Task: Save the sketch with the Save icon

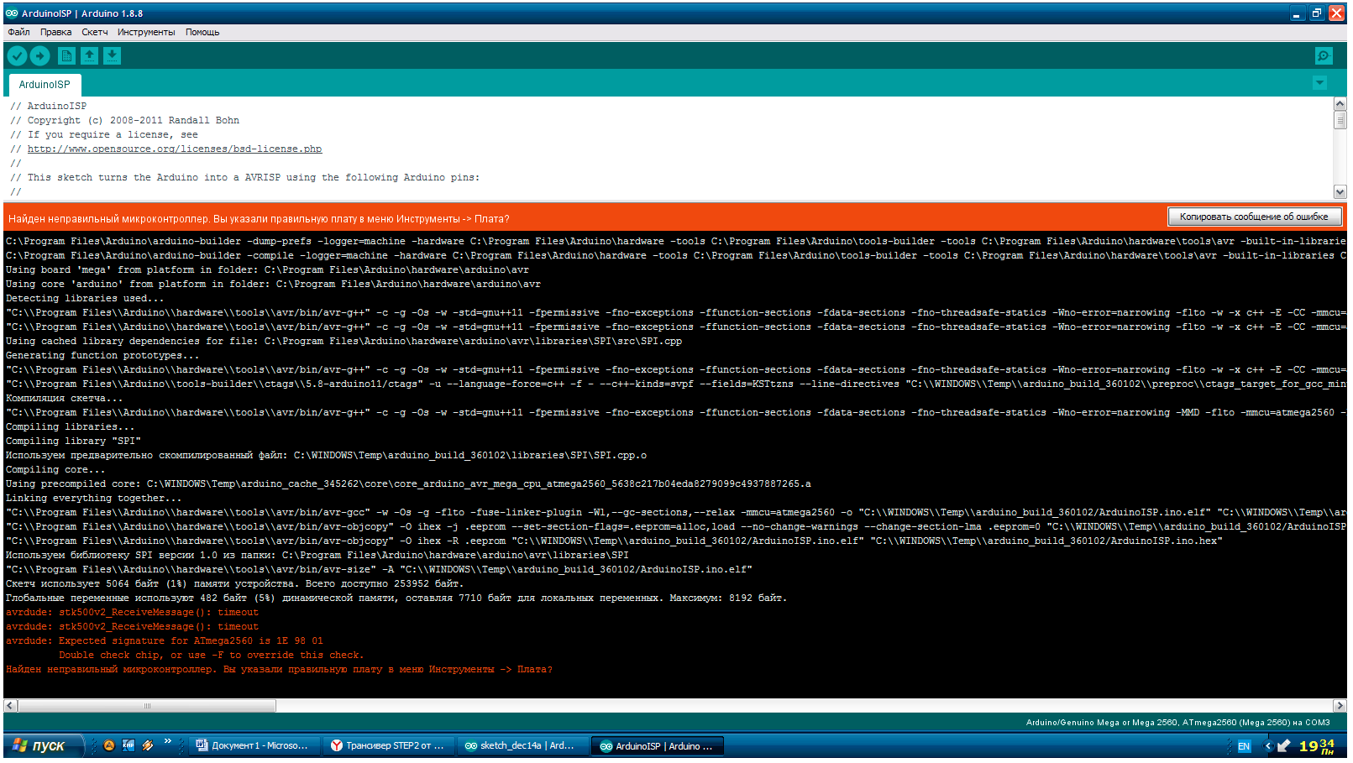Action: pyautogui.click(x=112, y=55)
